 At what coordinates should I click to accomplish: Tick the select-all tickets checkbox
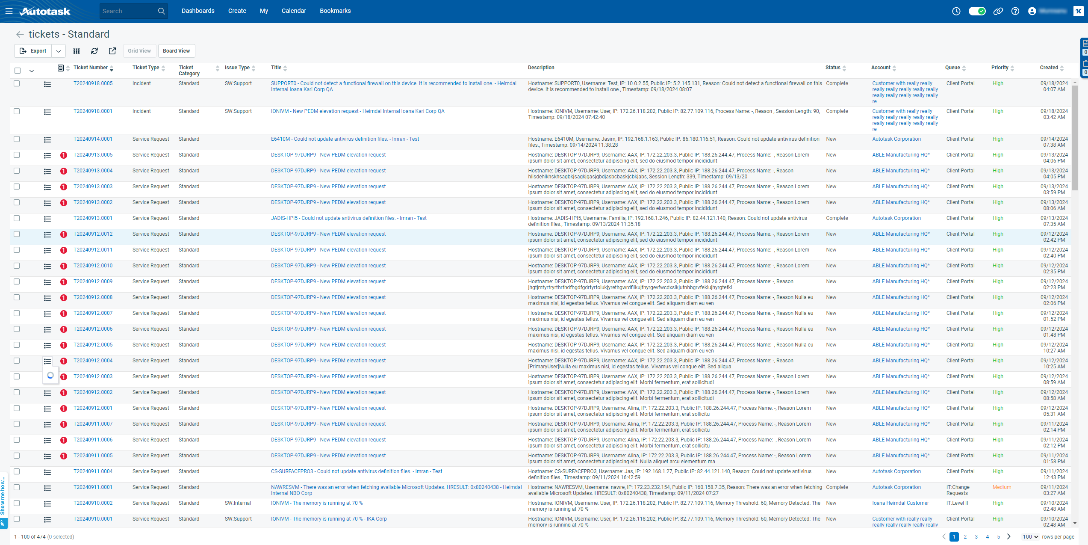tap(18, 71)
